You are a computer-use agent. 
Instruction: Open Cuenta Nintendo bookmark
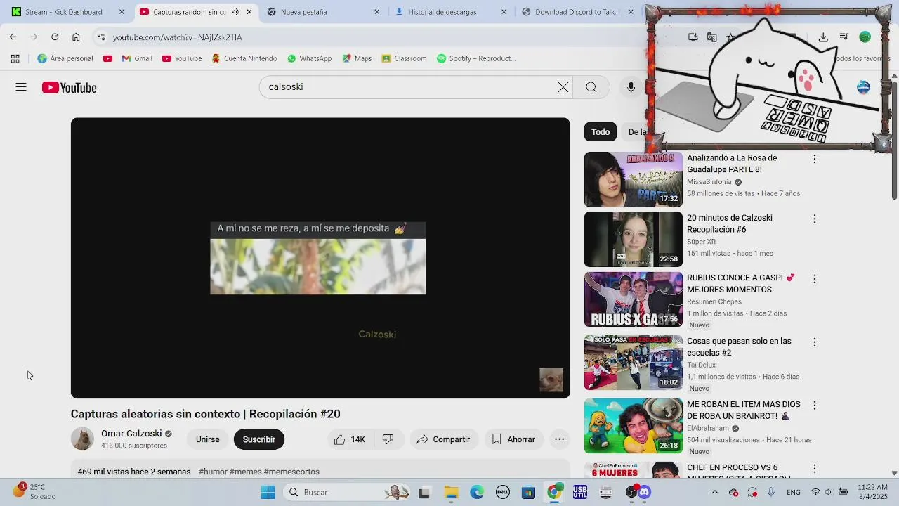[x=244, y=58]
